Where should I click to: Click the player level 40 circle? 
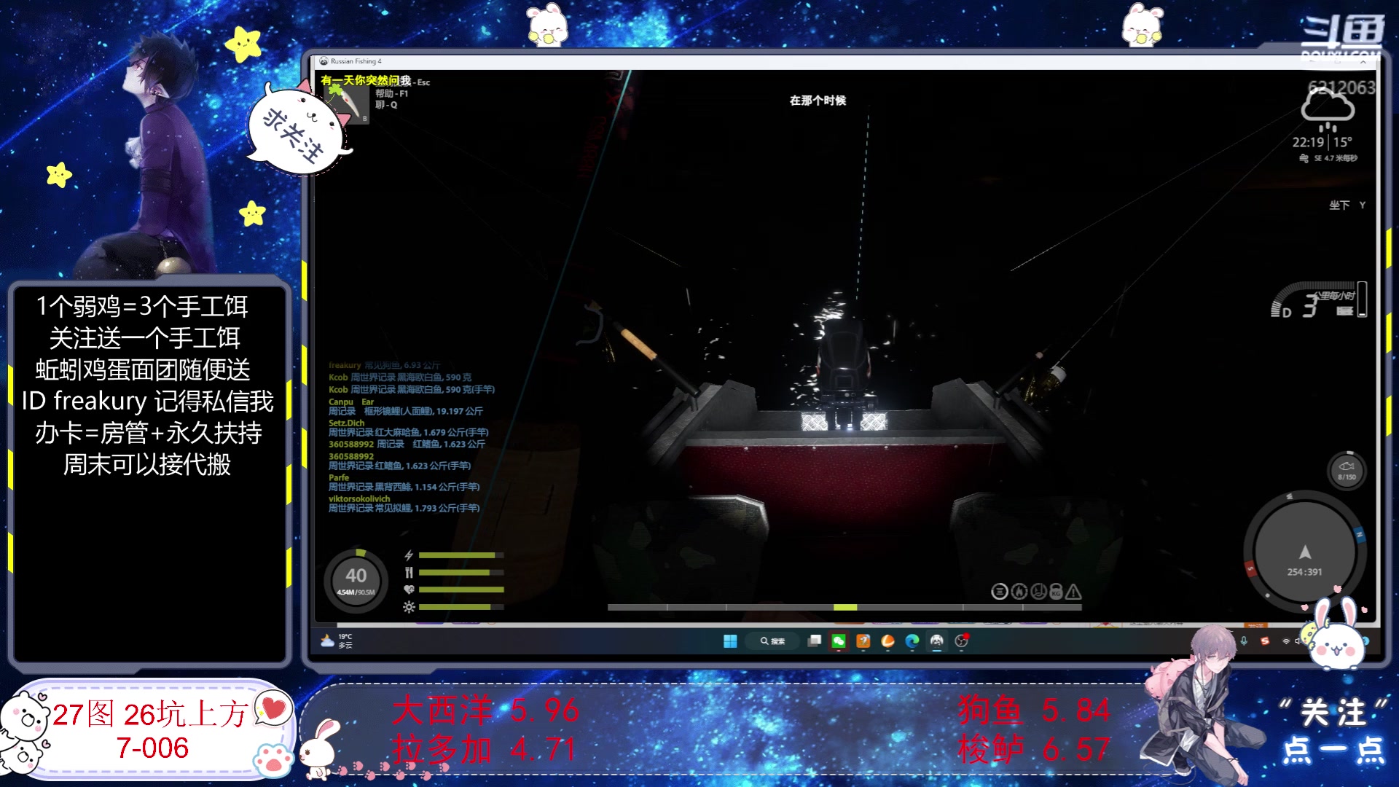click(356, 579)
